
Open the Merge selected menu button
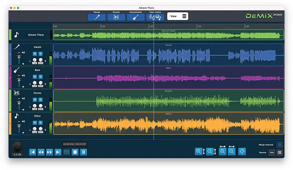click(x=280, y=145)
